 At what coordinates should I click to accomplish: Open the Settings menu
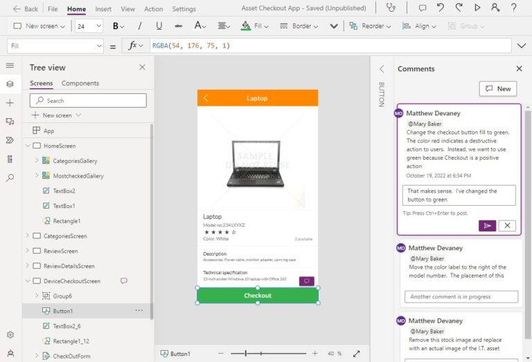click(184, 9)
